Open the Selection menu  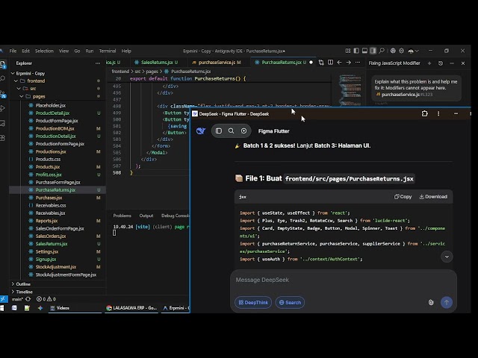pos(44,51)
